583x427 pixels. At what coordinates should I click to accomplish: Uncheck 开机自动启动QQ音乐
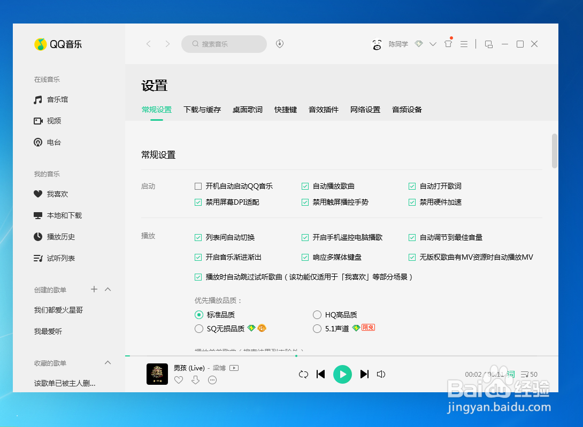click(x=198, y=186)
